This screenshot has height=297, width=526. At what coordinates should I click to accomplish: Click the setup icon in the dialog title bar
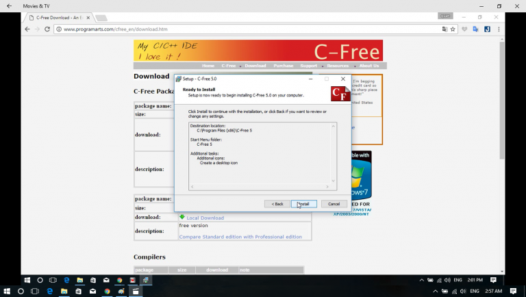pyautogui.click(x=179, y=79)
